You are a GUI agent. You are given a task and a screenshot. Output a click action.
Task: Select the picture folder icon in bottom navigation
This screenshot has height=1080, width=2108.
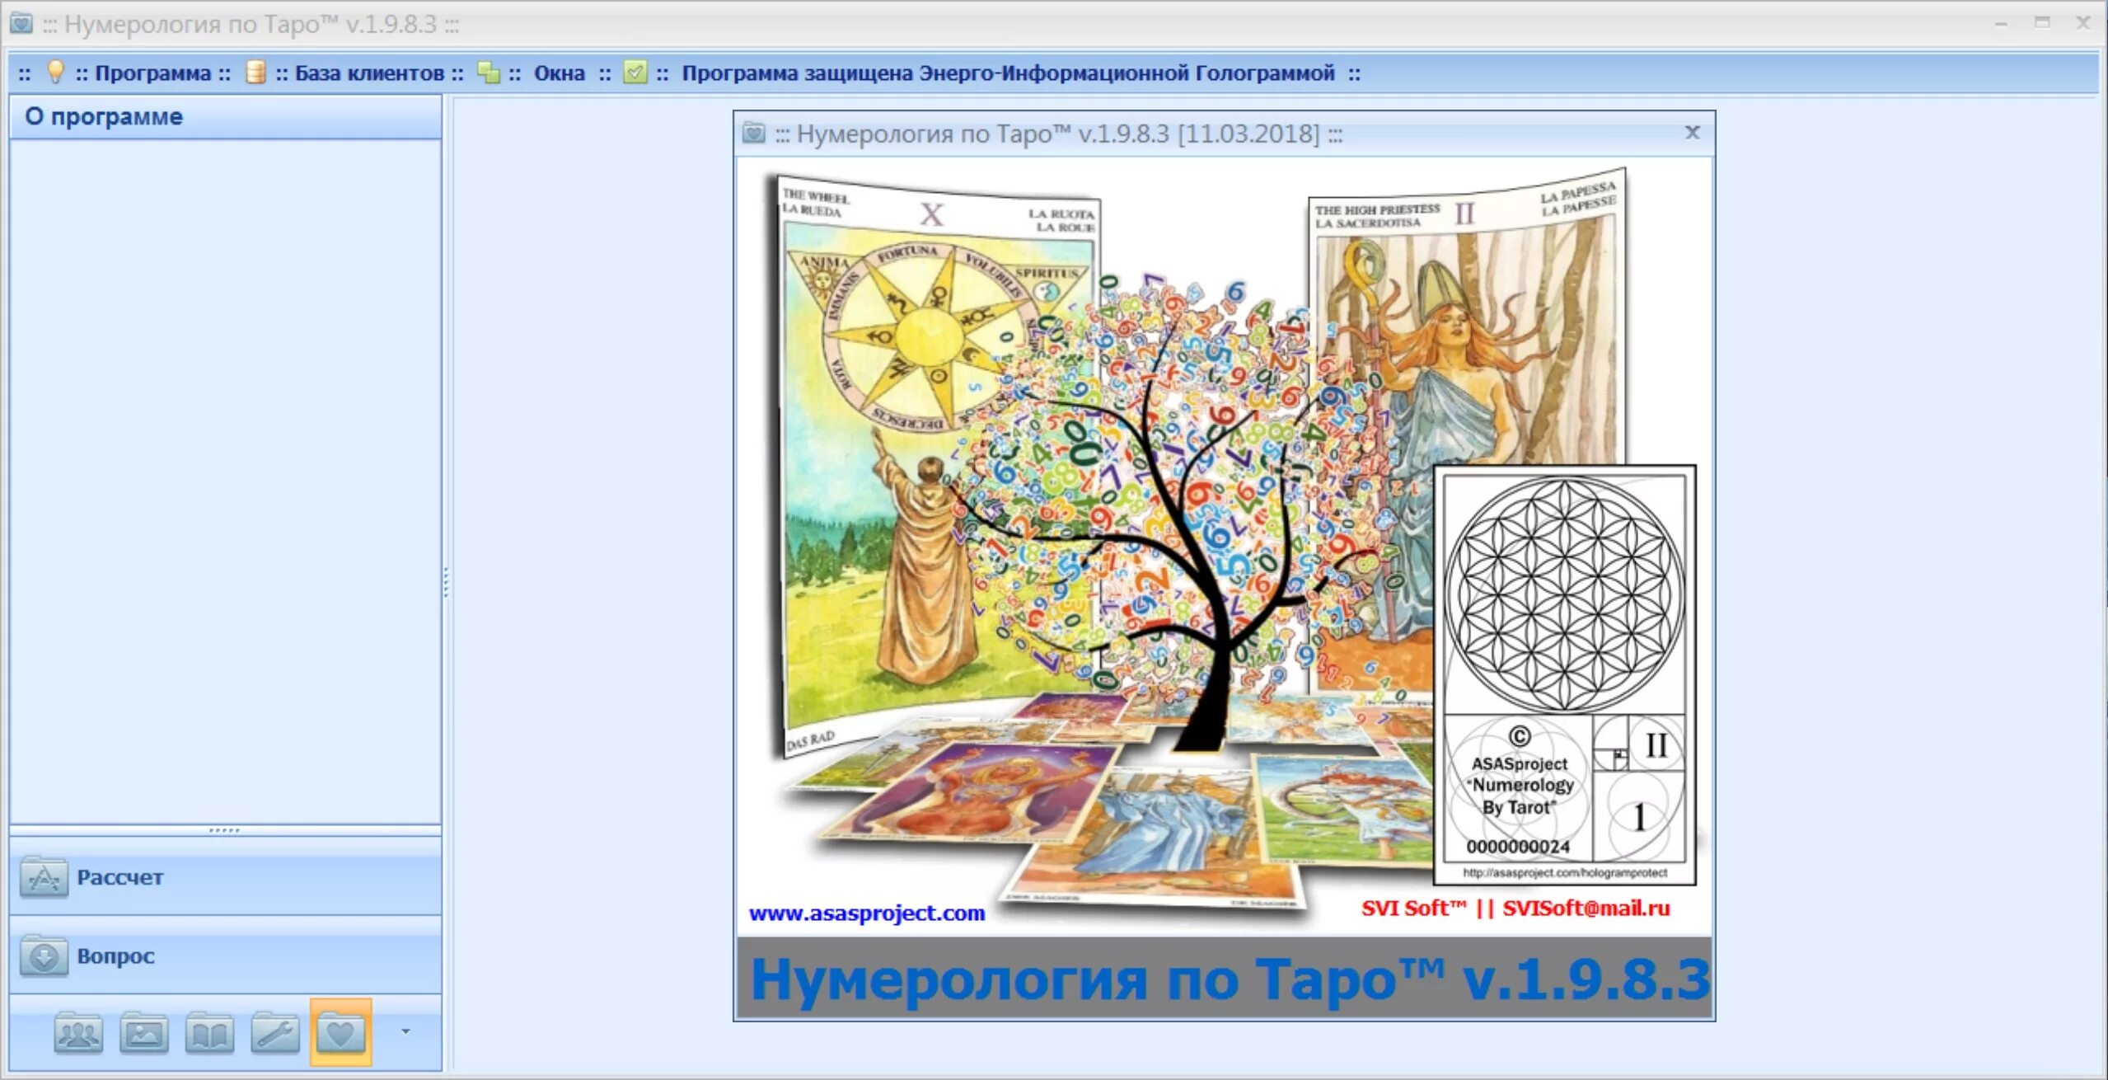pos(144,1032)
